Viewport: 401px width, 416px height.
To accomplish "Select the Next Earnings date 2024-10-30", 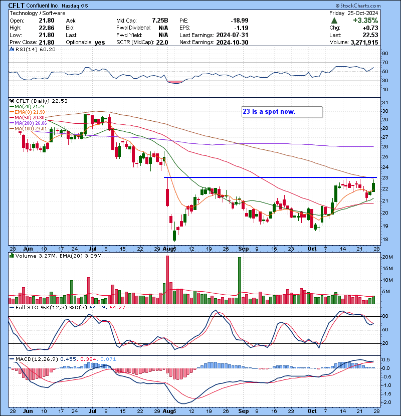I will click(232, 42).
